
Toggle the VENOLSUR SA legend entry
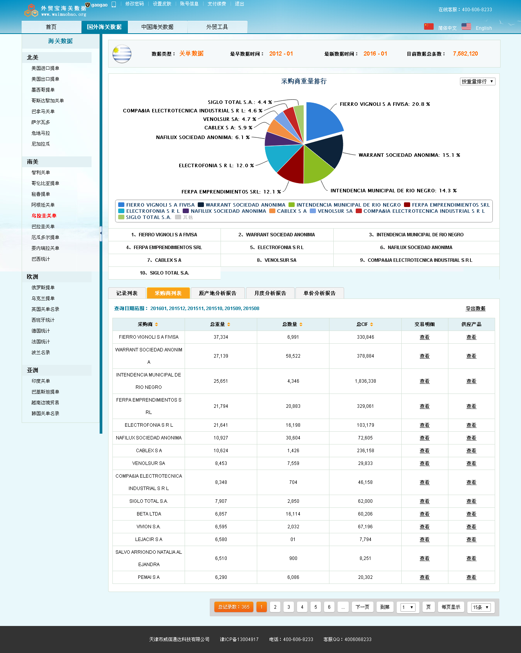coord(331,211)
